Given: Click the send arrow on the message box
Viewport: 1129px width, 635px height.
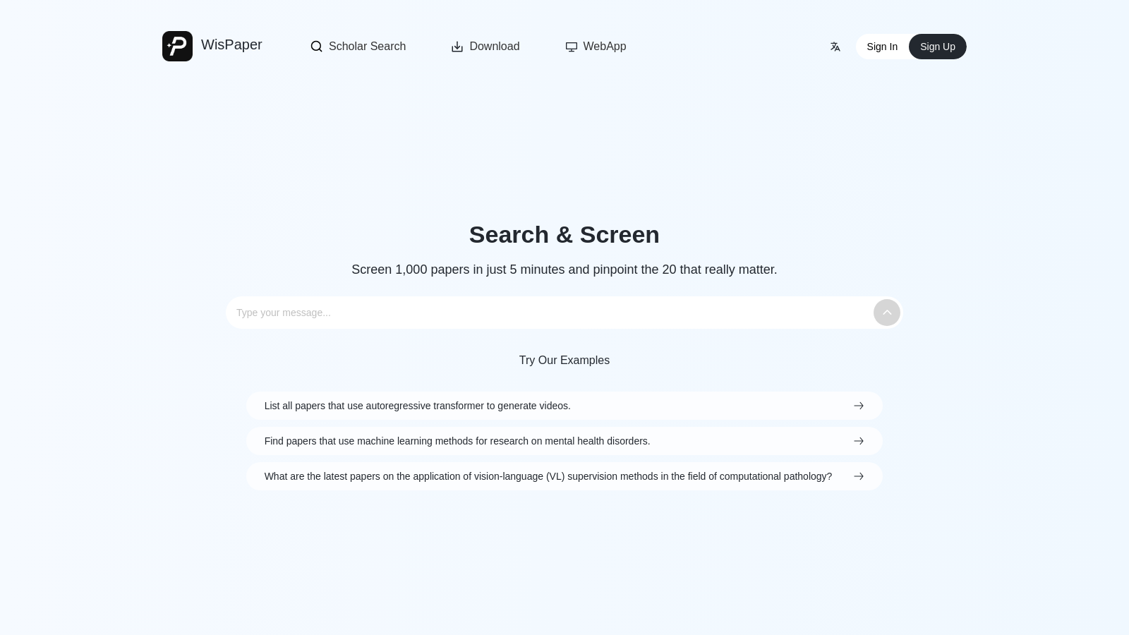Looking at the screenshot, I should [886, 313].
